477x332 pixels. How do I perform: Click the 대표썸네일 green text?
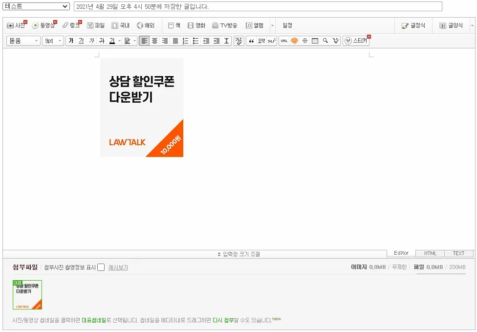coord(94,320)
